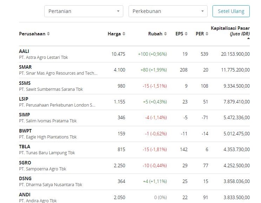This screenshot has height=203, width=261.
Task: Open the Perkebunan subsector dropdown
Action: pos(168,11)
